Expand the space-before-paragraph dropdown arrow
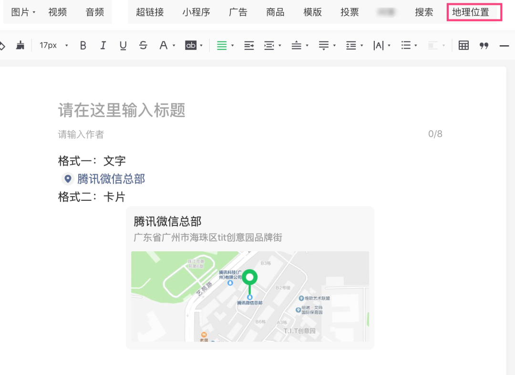Image resolution: width=515 pixels, height=375 pixels. (307, 46)
